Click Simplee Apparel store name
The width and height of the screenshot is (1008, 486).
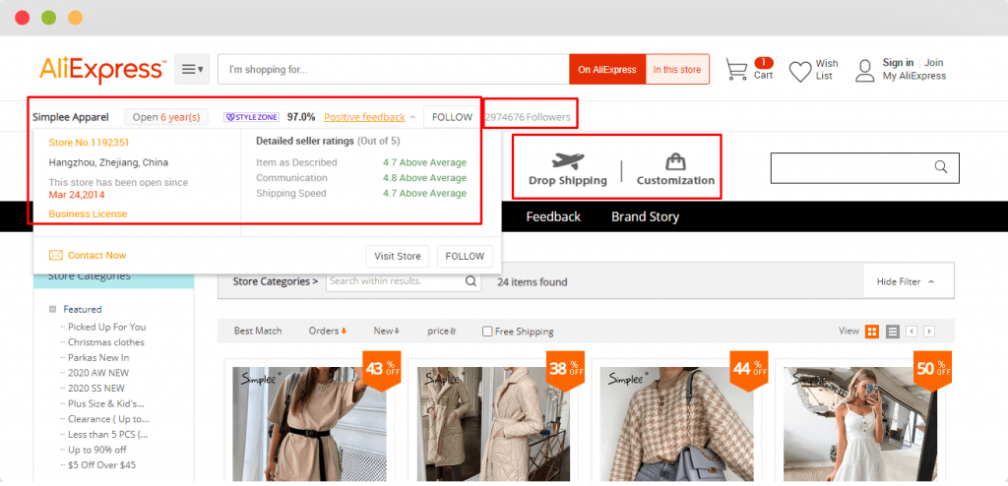pyautogui.click(x=71, y=117)
